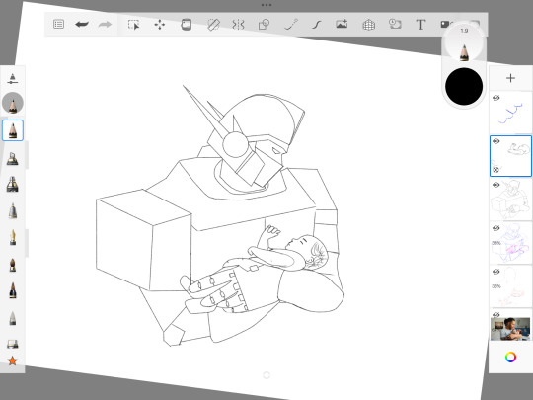Show the faint pink sketch layer
This screenshot has width=533, height=400.
pos(495,272)
